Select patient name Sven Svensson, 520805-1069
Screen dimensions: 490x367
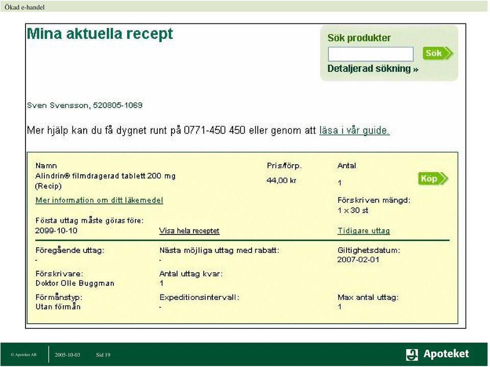click(x=84, y=105)
